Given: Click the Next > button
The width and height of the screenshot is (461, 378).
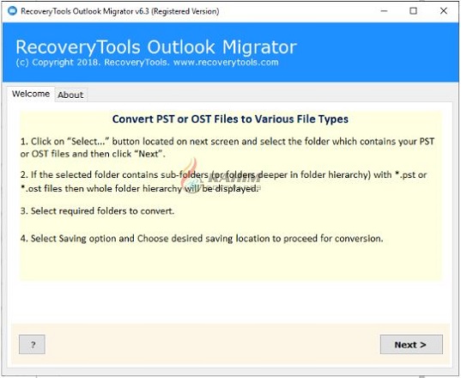Looking at the screenshot, I should tap(411, 344).
